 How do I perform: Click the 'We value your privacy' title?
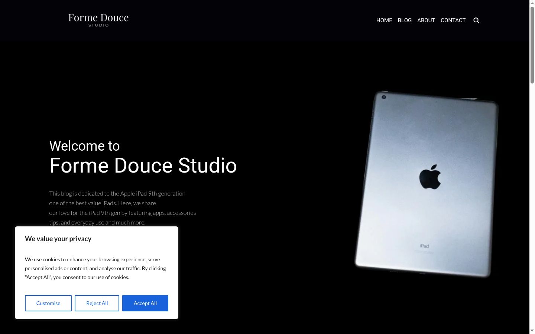(58, 239)
